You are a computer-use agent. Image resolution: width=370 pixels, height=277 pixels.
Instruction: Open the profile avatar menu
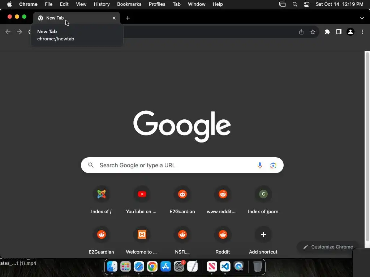[x=350, y=32]
